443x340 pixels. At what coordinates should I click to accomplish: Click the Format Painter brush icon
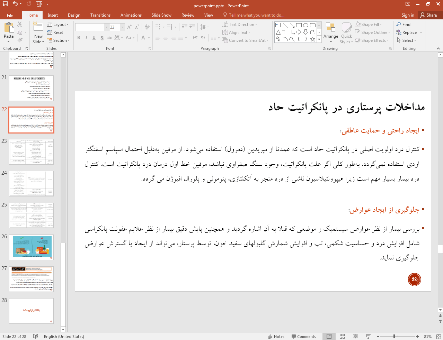pyautogui.click(x=20, y=40)
